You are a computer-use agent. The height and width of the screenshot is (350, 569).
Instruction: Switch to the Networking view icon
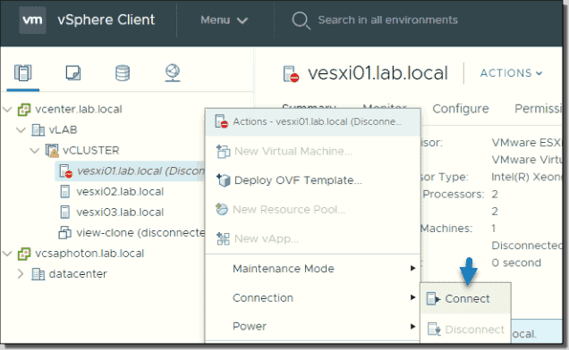173,73
